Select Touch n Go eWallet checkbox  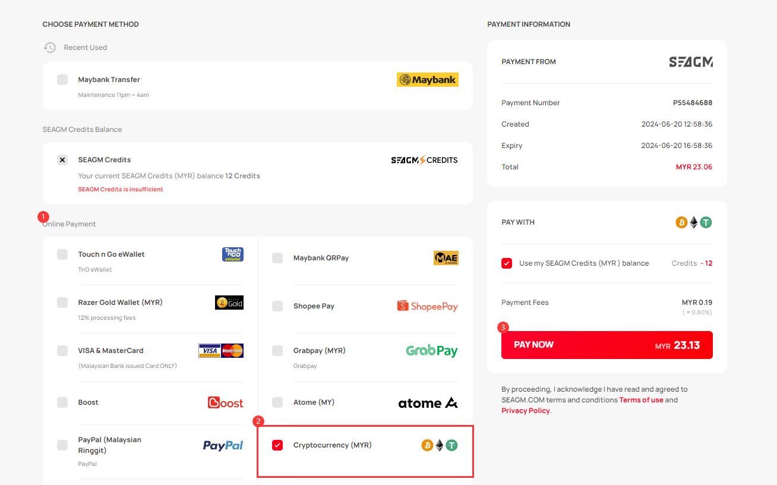tap(62, 254)
